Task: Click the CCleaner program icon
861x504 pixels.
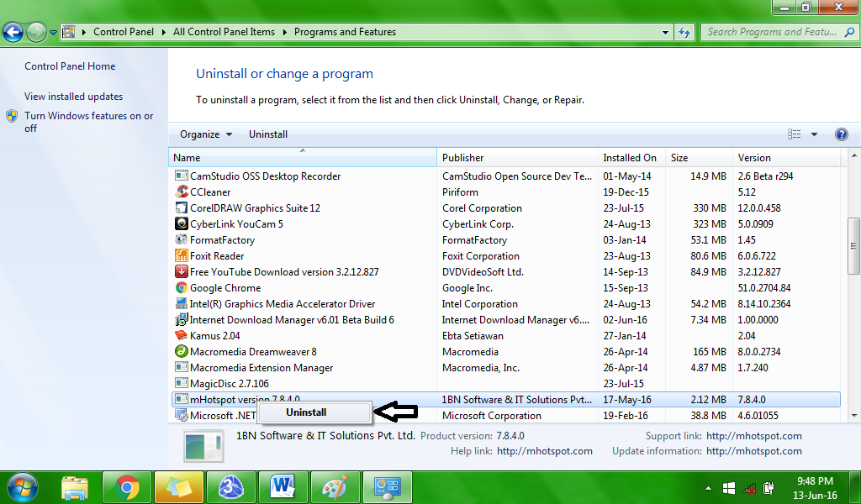Action: 182,192
